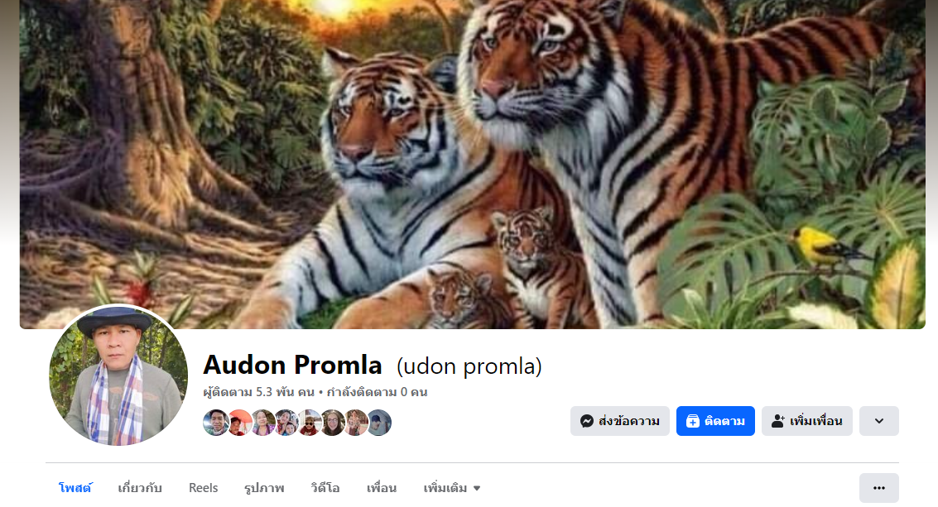The height and width of the screenshot is (507, 938).
Task: Open the profile picture of Audon Promla
Action: pos(118,375)
